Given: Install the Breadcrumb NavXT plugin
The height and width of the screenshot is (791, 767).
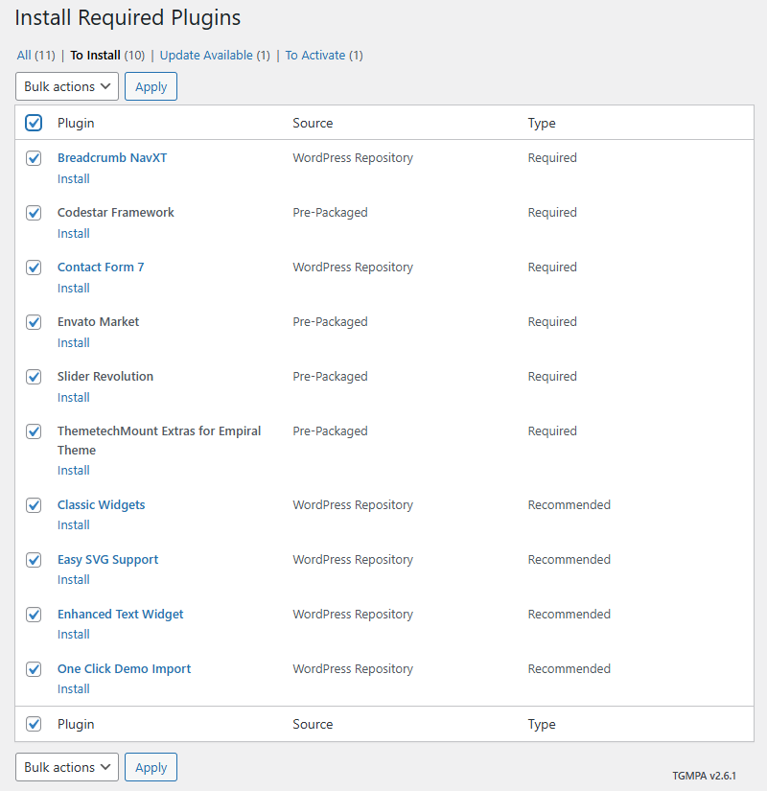Looking at the screenshot, I should 74,178.
